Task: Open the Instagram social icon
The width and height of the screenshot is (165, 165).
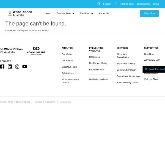Action: click(17, 67)
